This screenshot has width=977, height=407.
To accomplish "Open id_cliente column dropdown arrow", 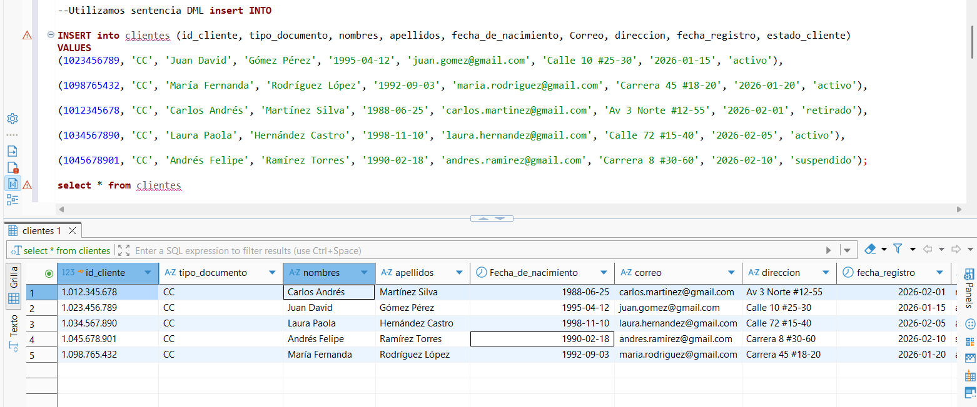I will (148, 273).
